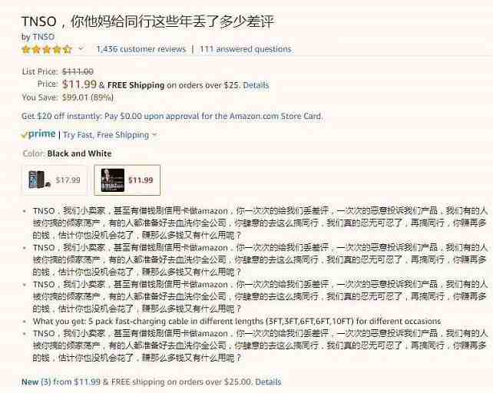The image size is (493, 393).
Task: Open 1,436 customer reviews link
Action: (x=141, y=49)
